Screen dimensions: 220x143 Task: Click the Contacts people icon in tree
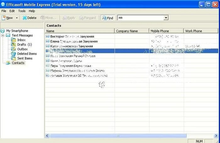[x=8, y=63]
